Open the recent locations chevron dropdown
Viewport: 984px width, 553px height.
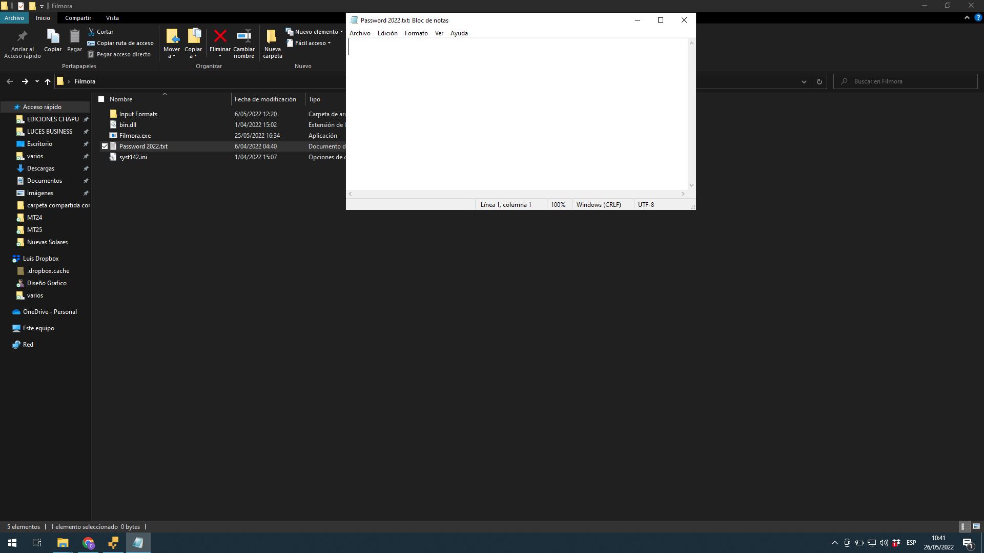point(37,81)
